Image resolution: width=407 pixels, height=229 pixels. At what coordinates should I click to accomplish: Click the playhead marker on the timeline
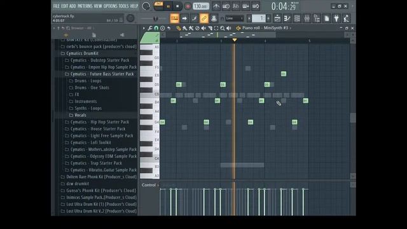235,39
